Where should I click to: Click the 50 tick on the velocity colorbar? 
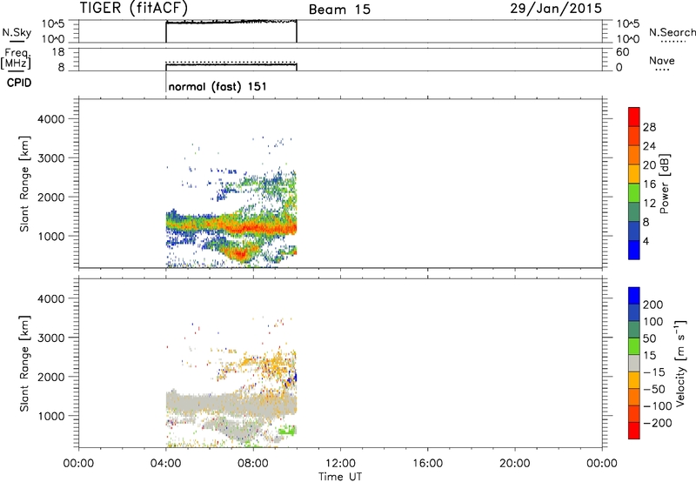(x=649, y=338)
